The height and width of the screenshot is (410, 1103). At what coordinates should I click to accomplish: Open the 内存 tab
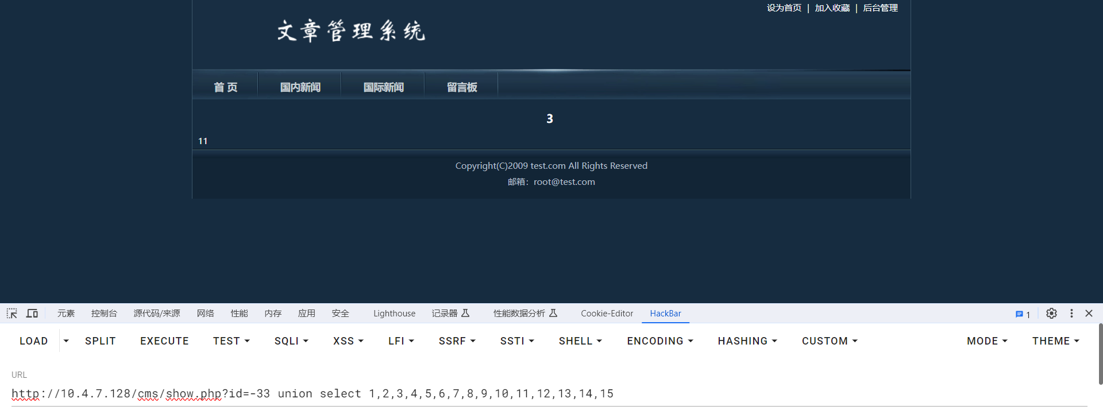pos(273,314)
